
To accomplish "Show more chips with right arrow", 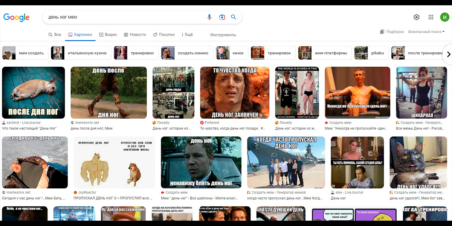I will tap(448, 54).
